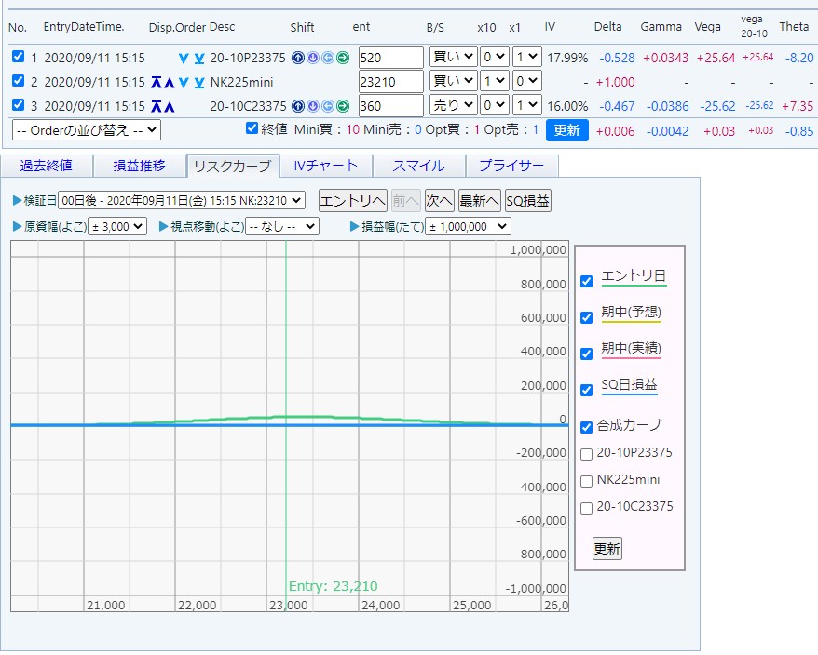Open 売り B/S dropdown for row 3
Viewport: 818px width, 655px height.
point(454,105)
